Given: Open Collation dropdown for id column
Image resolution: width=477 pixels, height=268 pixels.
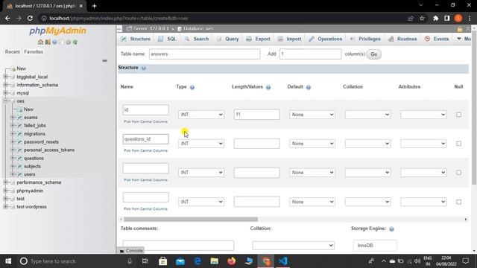Looking at the screenshot, I should tap(367, 115).
